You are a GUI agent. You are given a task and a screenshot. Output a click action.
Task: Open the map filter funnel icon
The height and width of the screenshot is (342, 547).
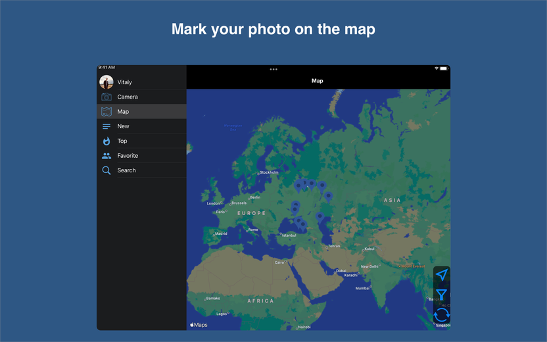(441, 295)
